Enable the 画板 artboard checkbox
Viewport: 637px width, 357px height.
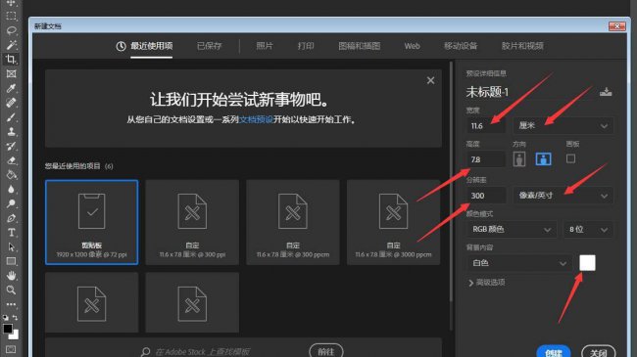(x=570, y=158)
